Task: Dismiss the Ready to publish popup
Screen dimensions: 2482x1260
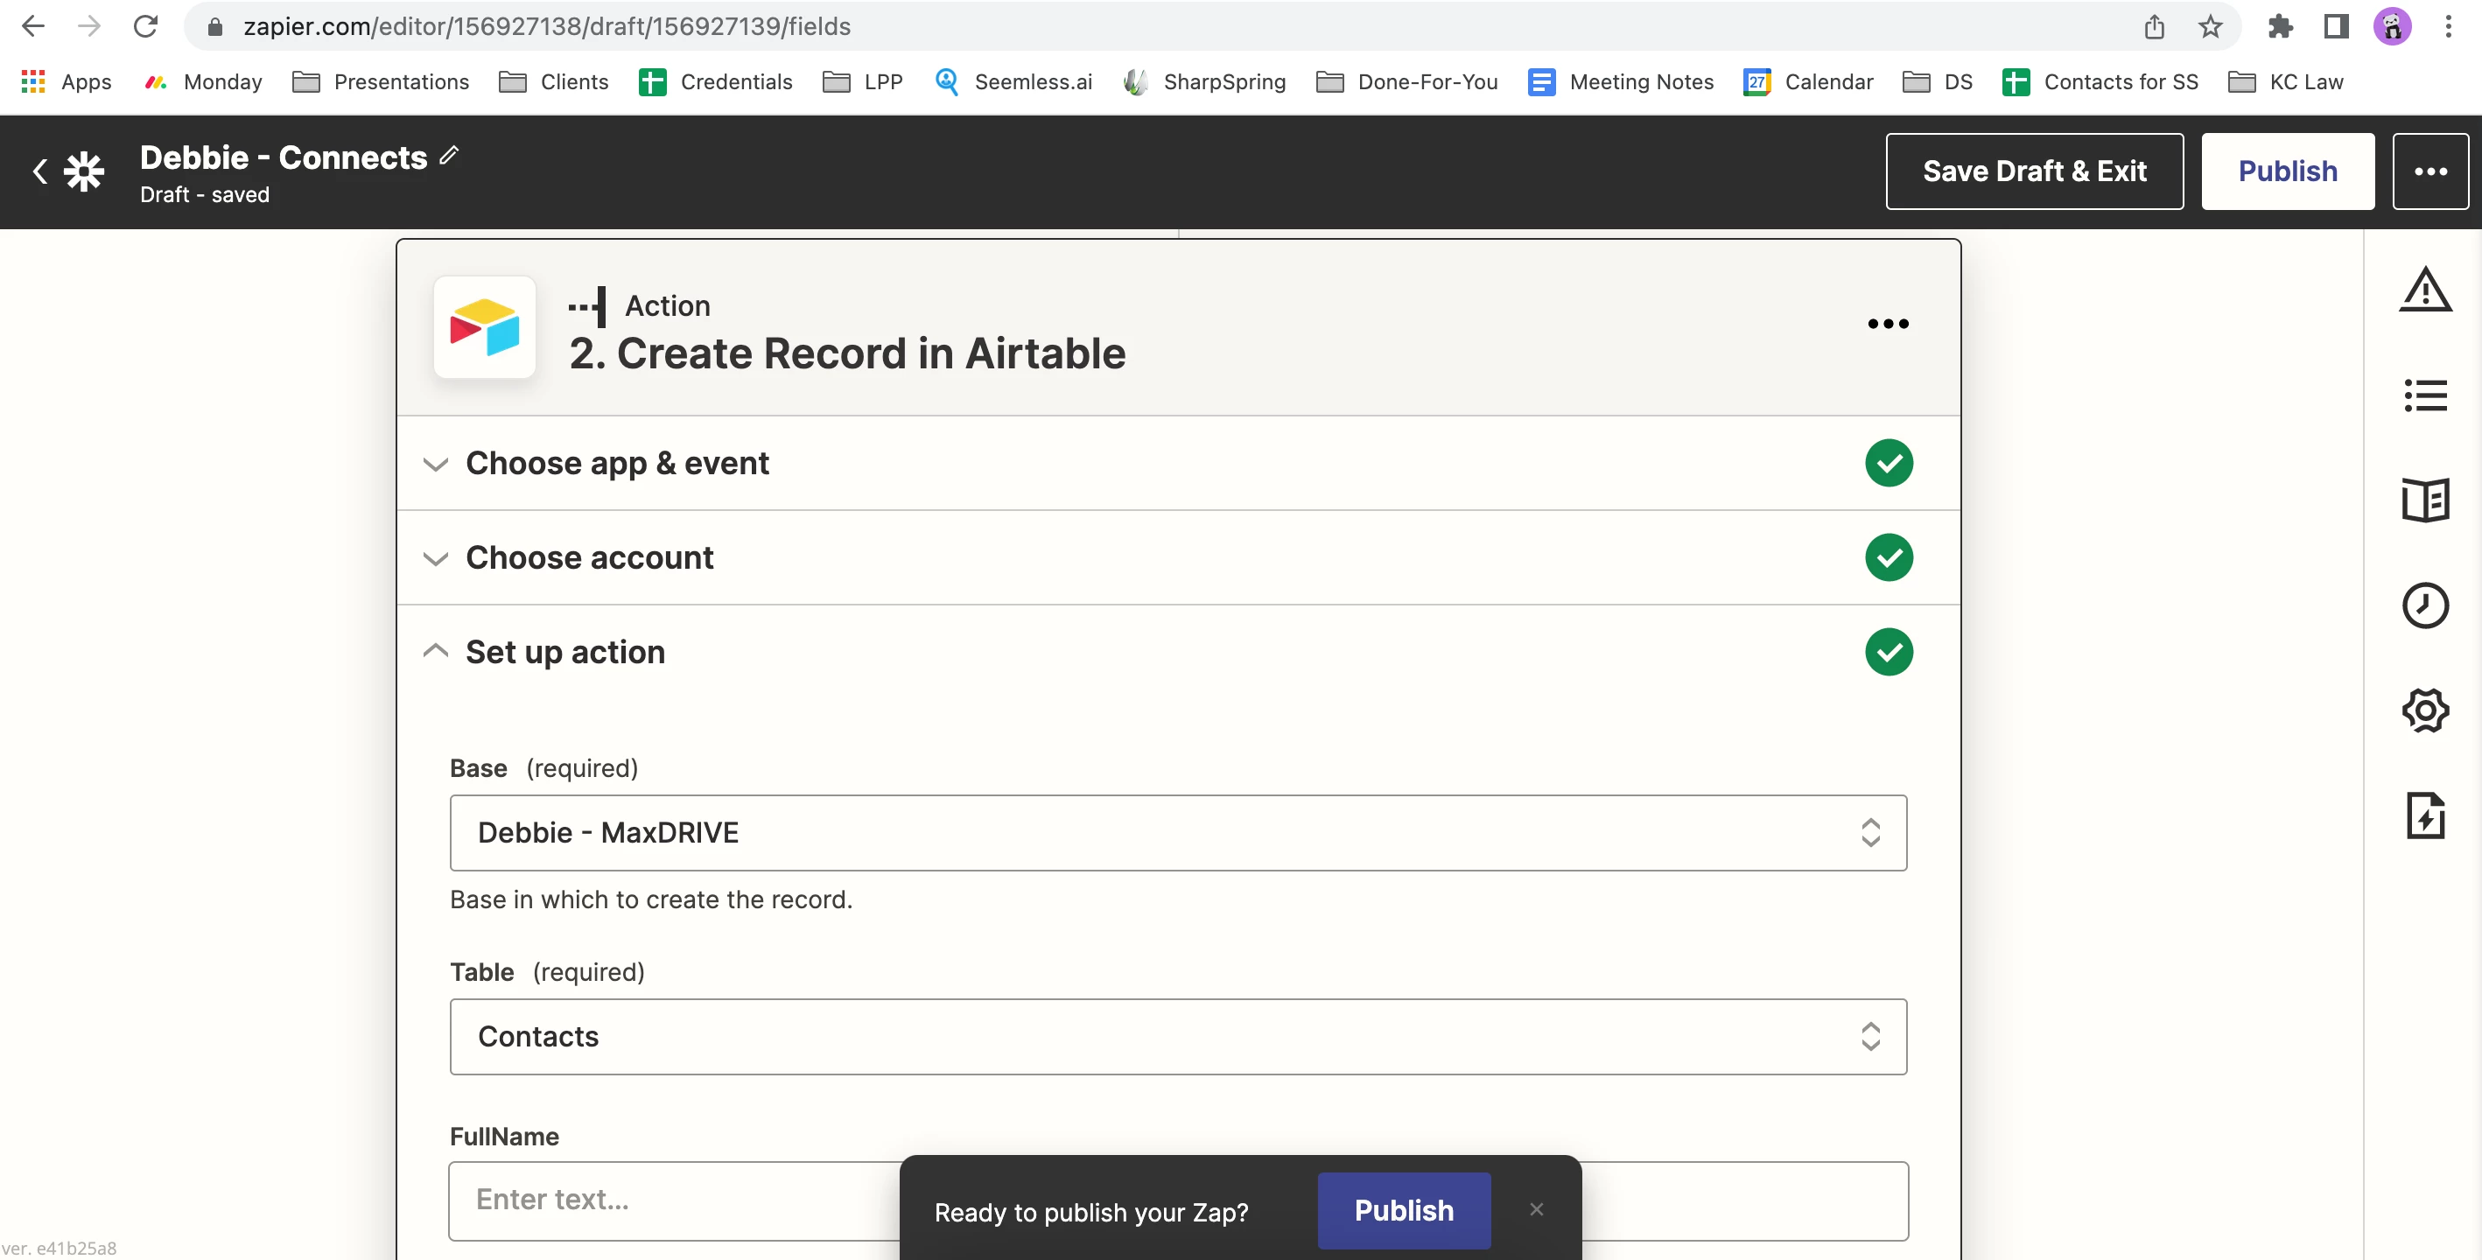Action: (1536, 1209)
